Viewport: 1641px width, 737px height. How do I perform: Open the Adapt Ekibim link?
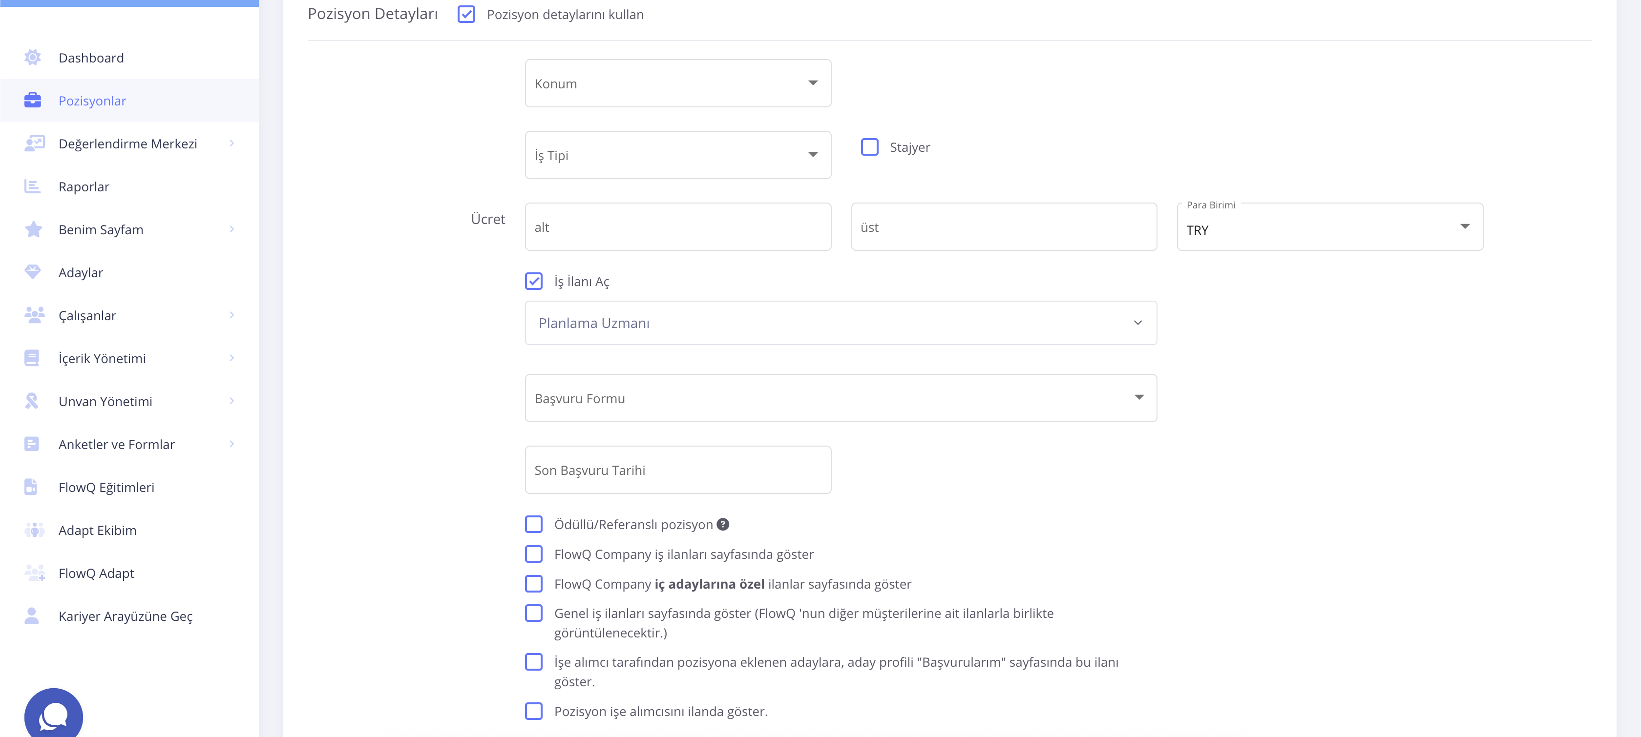point(98,530)
